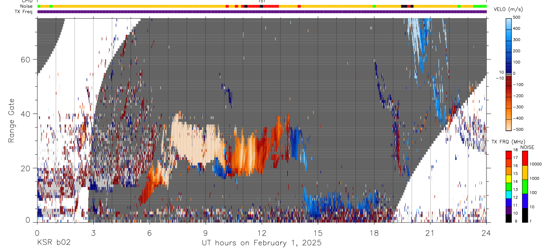Click the Range Gate axis tick "20"

coord(25,168)
